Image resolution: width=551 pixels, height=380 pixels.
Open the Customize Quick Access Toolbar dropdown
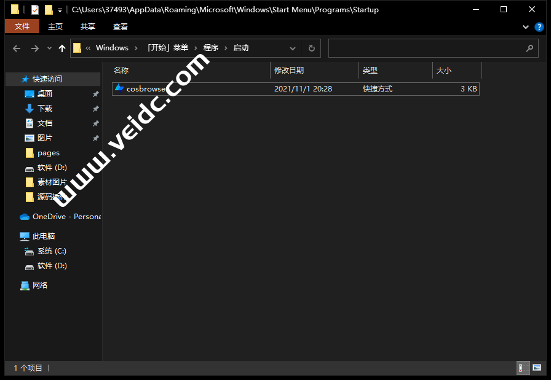click(x=60, y=10)
